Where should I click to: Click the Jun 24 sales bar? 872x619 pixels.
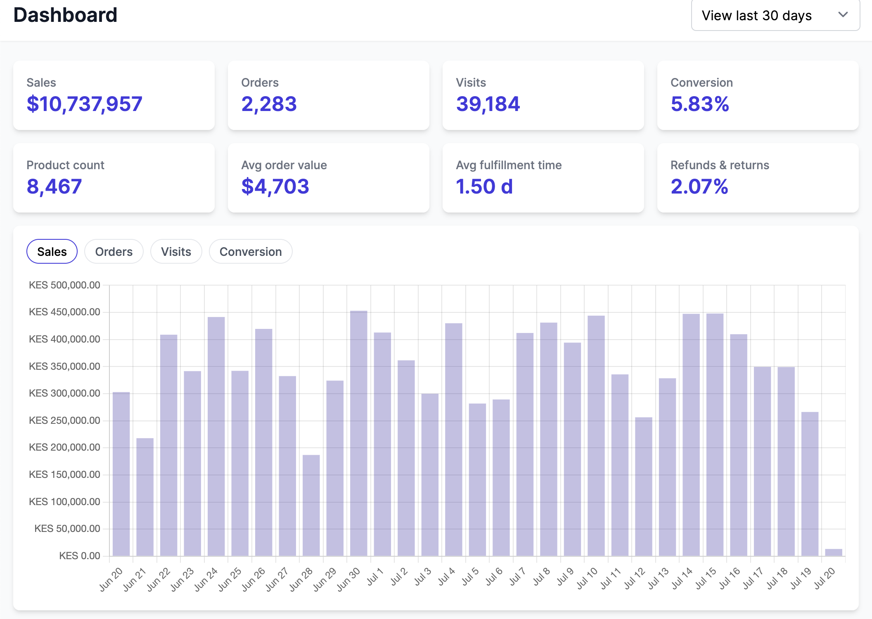tap(216, 436)
